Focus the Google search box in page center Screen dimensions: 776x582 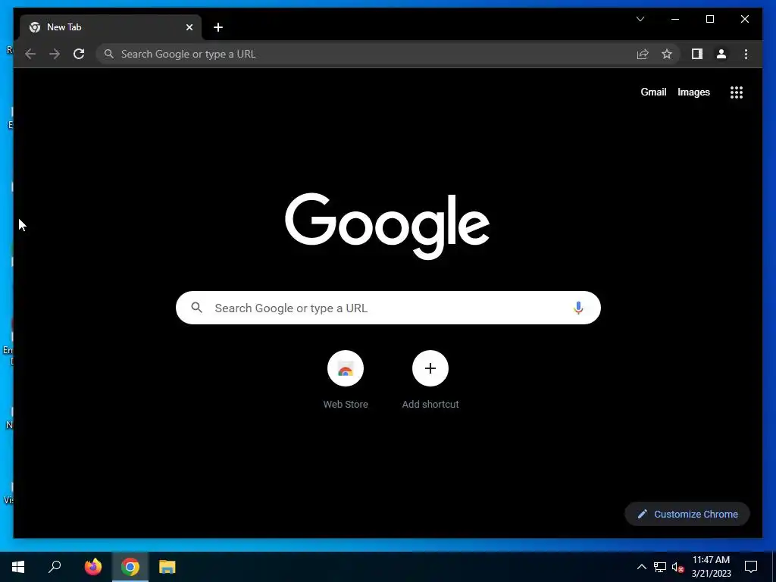point(388,308)
